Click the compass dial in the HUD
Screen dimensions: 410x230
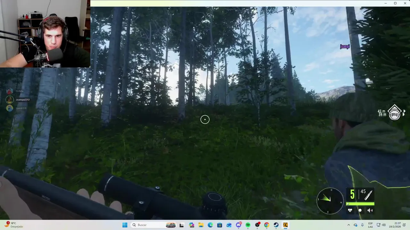tap(330, 201)
